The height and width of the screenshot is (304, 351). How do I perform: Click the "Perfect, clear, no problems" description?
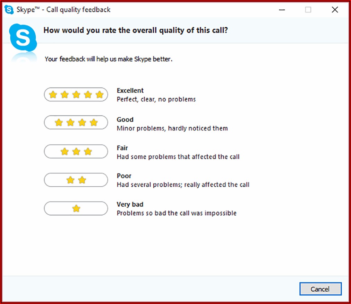click(156, 99)
